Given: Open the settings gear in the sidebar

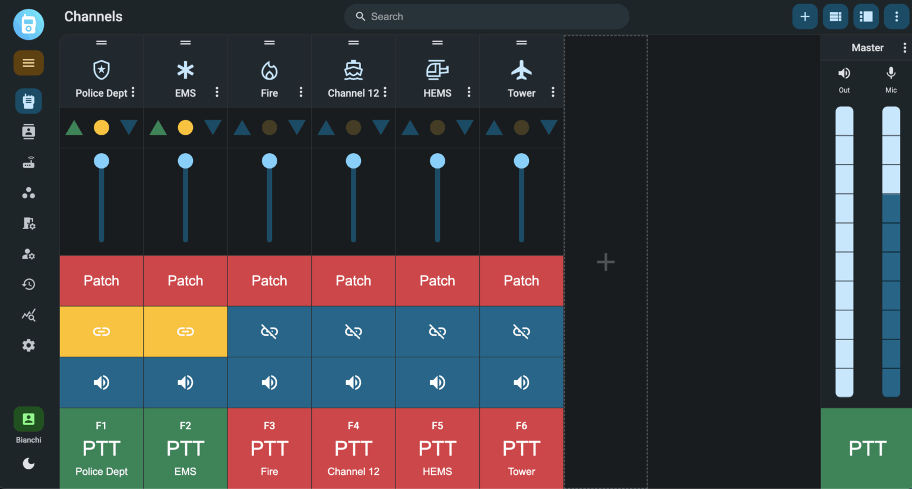Looking at the screenshot, I should (28, 345).
